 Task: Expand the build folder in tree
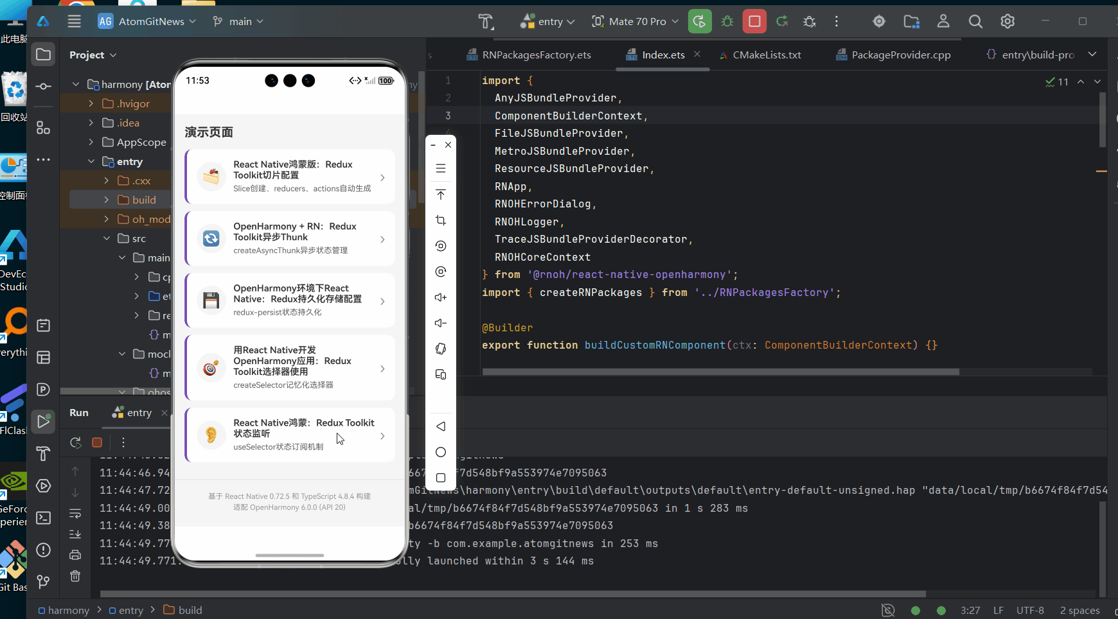coord(107,200)
